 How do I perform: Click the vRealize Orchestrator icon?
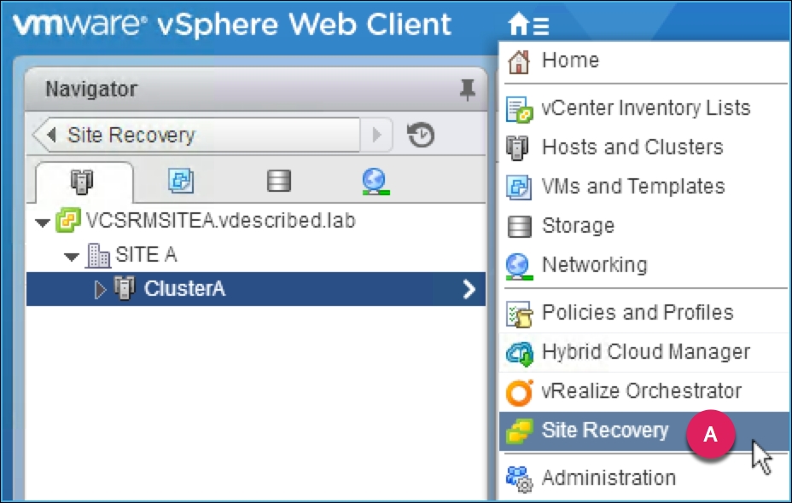(x=519, y=391)
